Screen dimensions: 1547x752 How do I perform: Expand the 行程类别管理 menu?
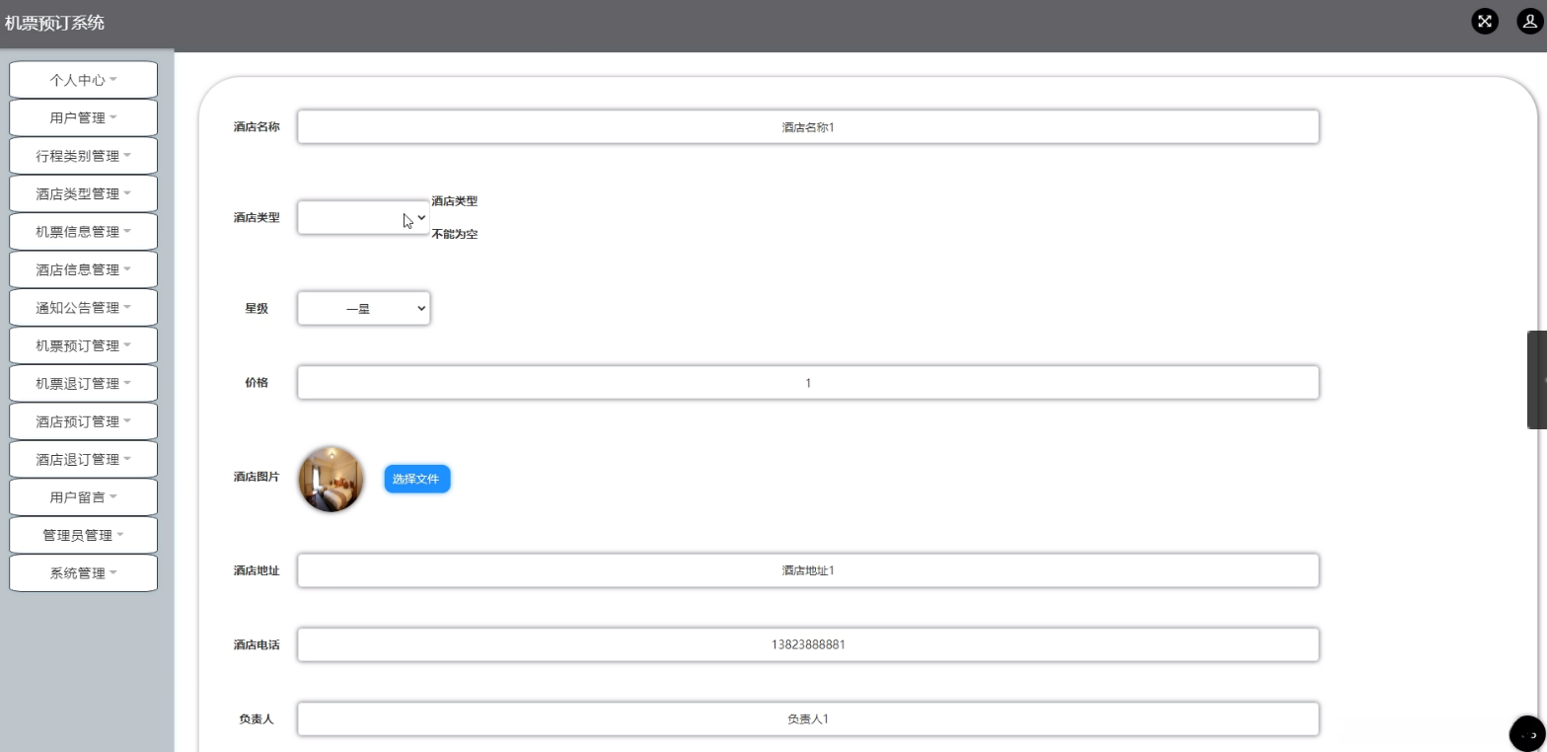click(83, 156)
